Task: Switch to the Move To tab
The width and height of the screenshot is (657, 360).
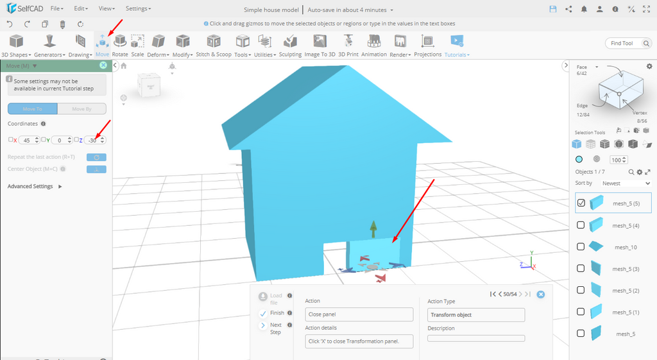Action: (32, 109)
